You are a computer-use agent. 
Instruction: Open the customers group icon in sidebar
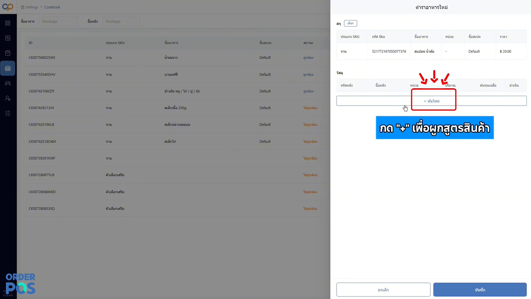[7, 83]
